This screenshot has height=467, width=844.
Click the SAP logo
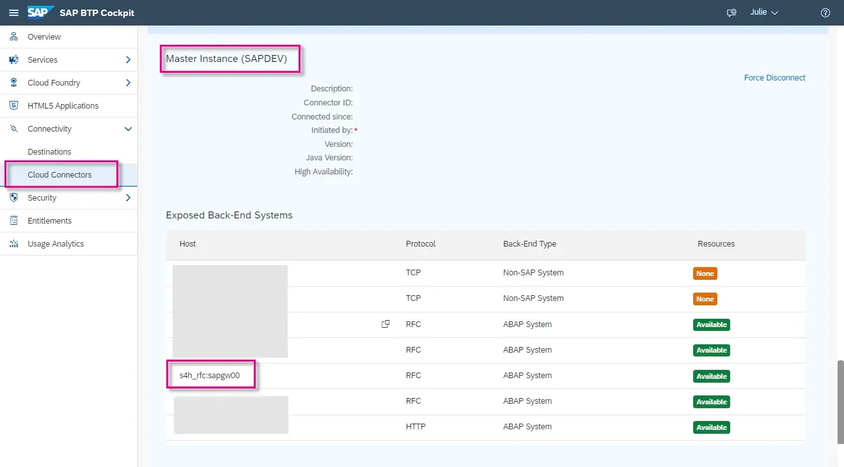click(40, 13)
